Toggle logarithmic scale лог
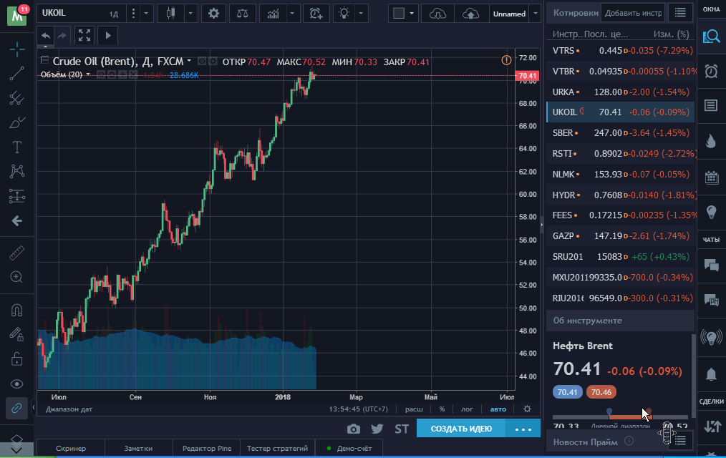Screen dimensions: 726x458 (x=467, y=409)
